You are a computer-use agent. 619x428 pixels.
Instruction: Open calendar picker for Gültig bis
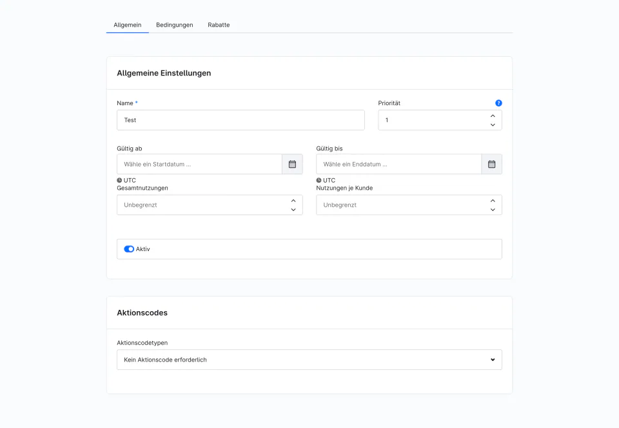[x=491, y=164]
